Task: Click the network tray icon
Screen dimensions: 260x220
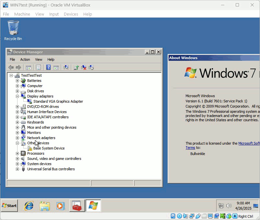Action: (221, 206)
